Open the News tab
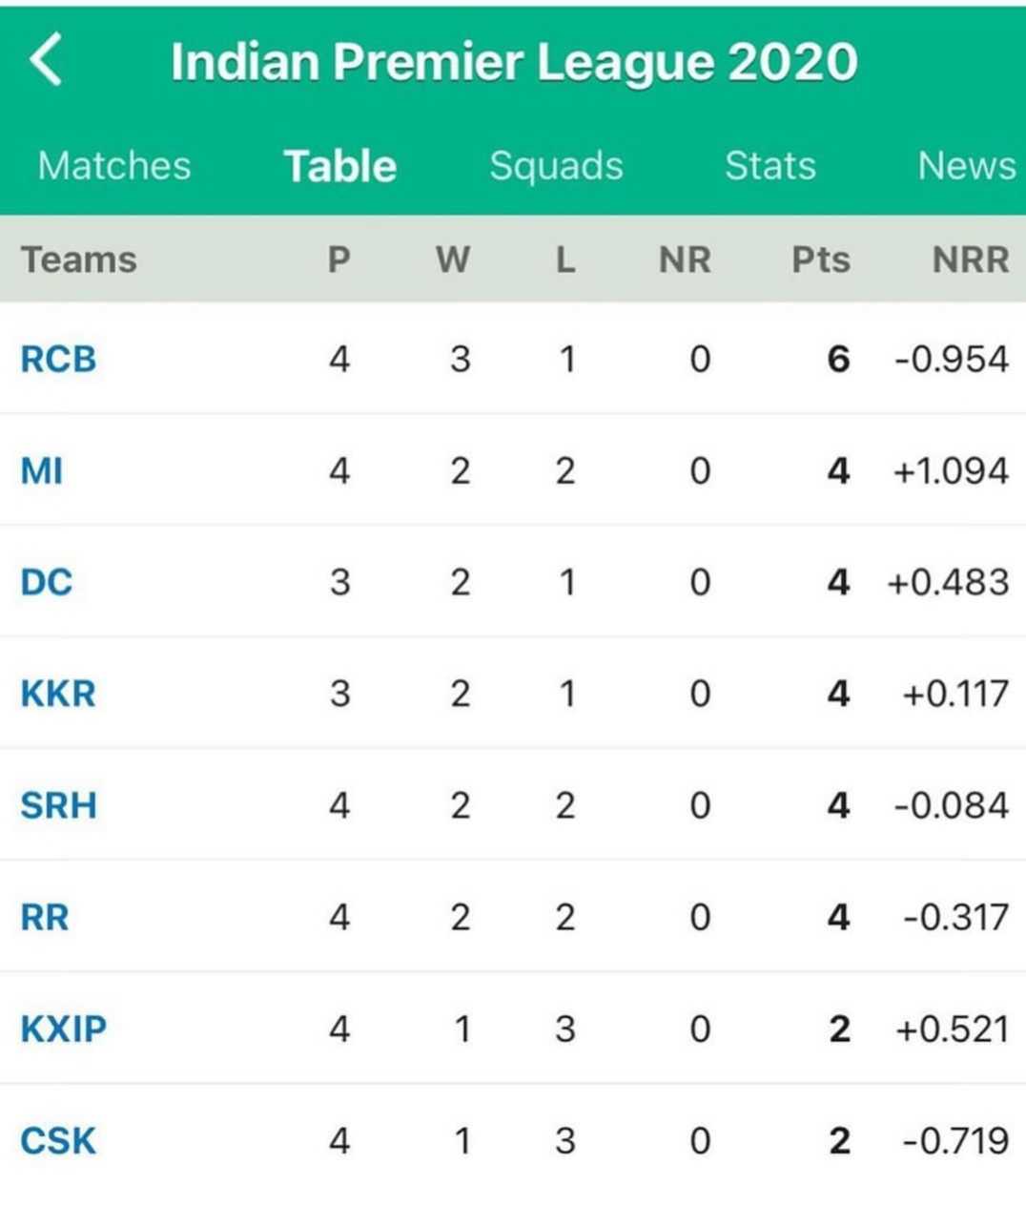The image size is (1026, 1206). point(965,166)
